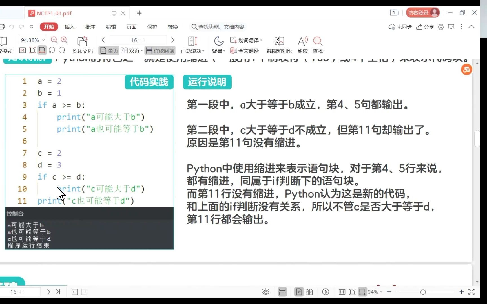The height and width of the screenshot is (304, 487).
Task: Start 朗读 read-aloud feature
Action: click(x=302, y=45)
